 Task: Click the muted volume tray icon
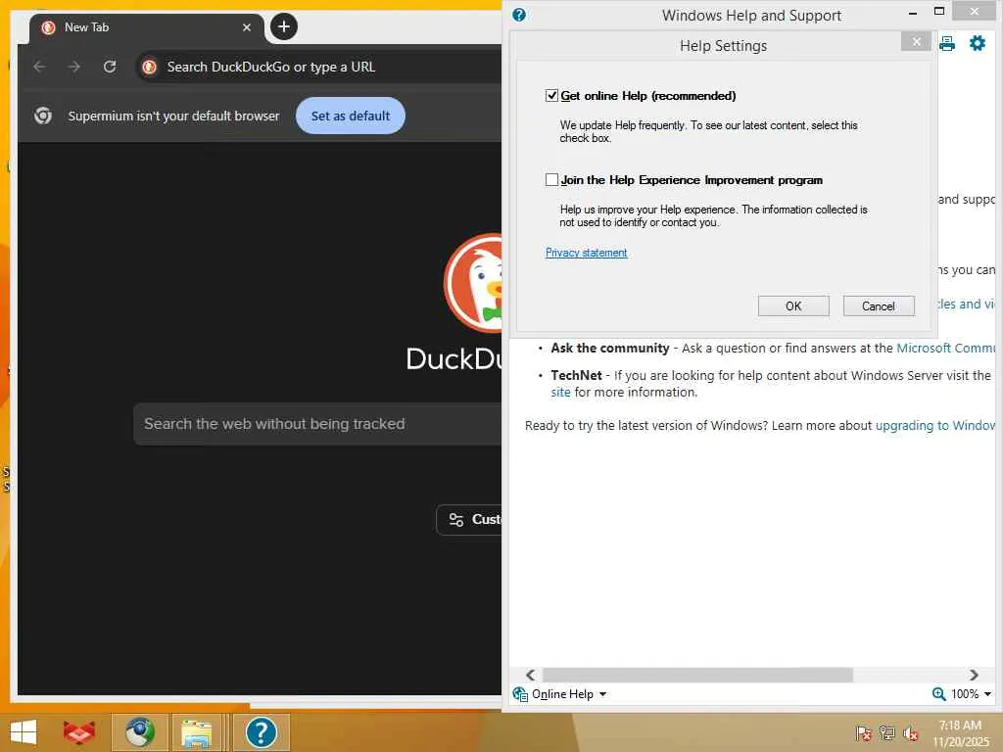point(910,732)
